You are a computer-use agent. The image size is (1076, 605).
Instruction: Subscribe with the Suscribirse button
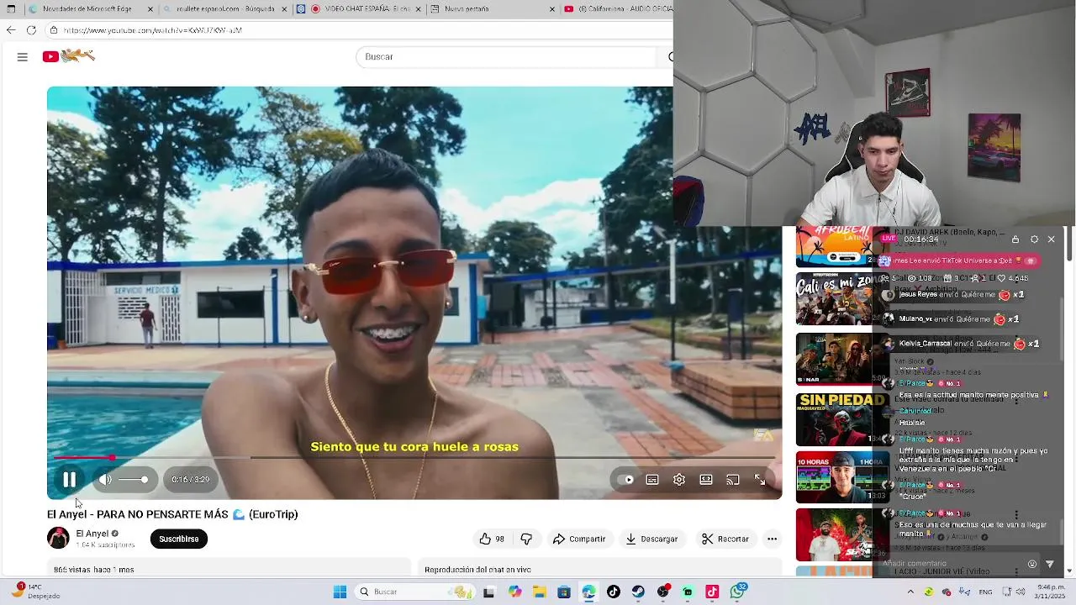tap(179, 539)
